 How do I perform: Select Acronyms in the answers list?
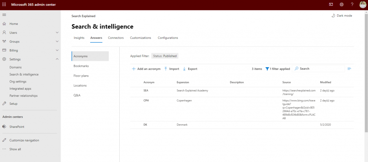tap(90, 56)
